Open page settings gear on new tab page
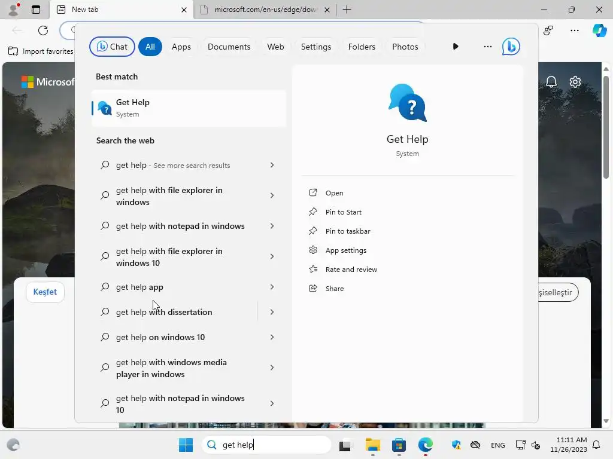Image resolution: width=613 pixels, height=459 pixels. (575, 81)
